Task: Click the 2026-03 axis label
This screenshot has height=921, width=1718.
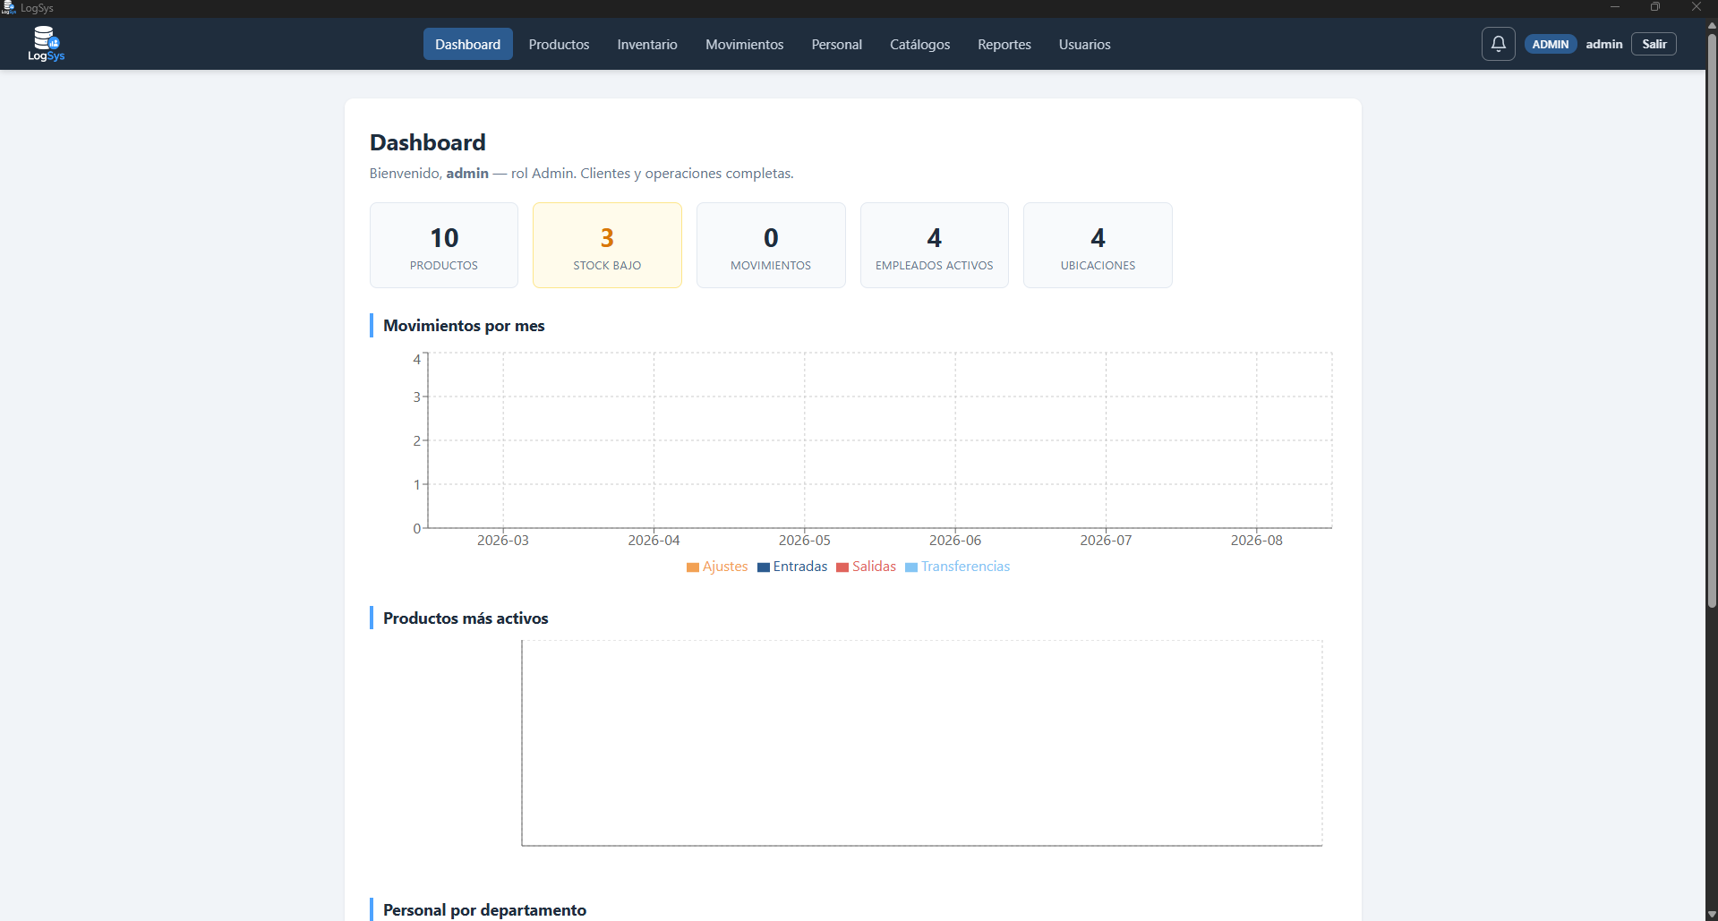Action: (503, 541)
